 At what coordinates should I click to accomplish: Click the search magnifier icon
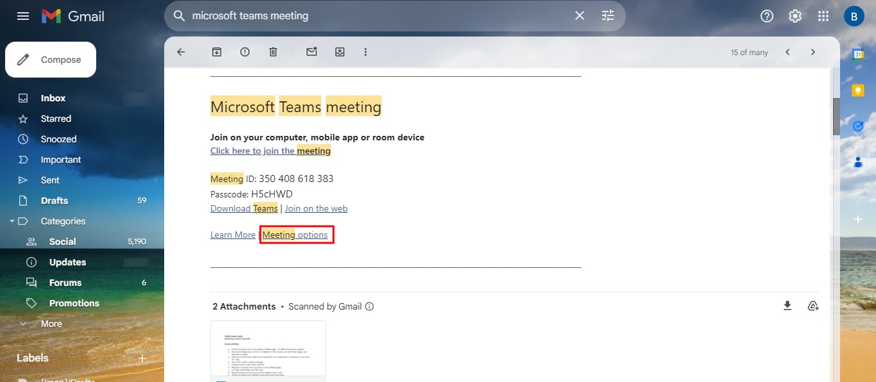point(180,16)
